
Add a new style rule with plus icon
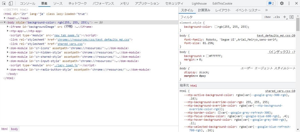285,17
